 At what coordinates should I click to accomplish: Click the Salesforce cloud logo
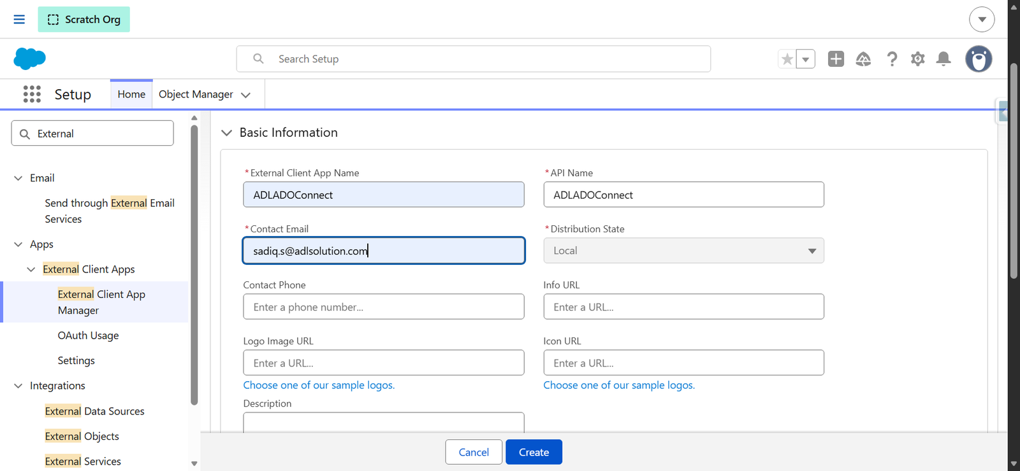point(29,59)
